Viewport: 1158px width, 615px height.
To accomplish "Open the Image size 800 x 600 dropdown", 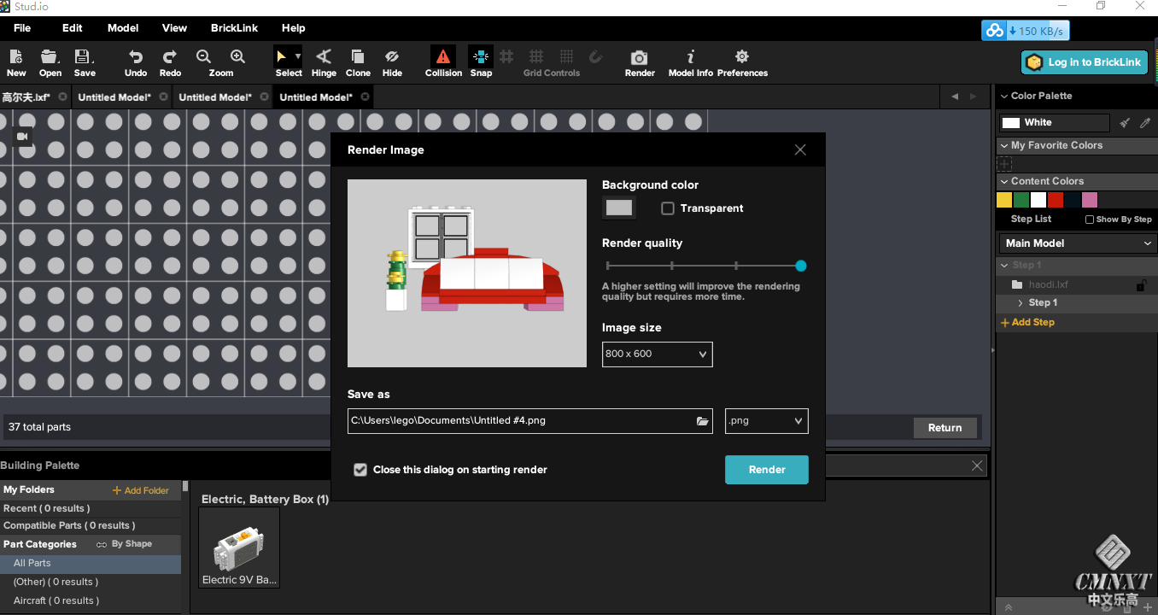I will click(x=657, y=354).
